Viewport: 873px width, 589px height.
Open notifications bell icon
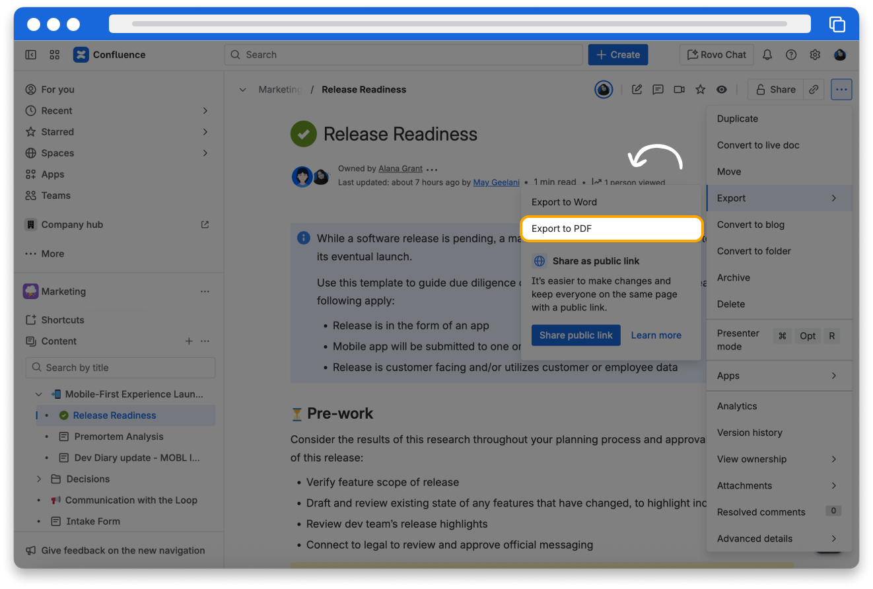(767, 55)
